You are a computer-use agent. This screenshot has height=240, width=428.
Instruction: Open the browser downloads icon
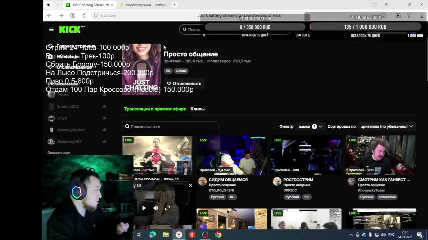[x=421, y=16]
